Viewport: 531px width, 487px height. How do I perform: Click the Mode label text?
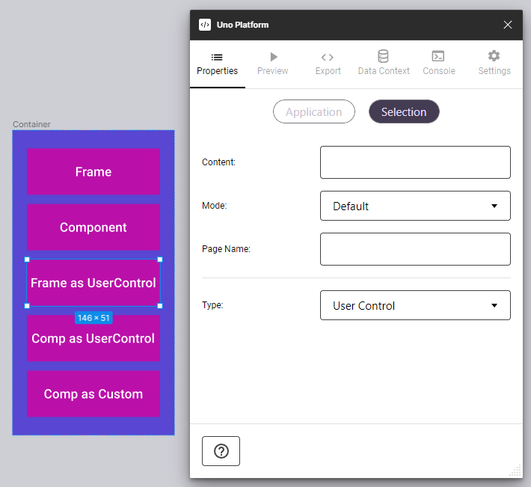tap(214, 206)
